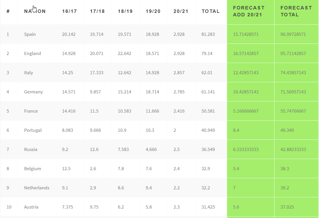The width and height of the screenshot is (319, 218).
Task: Select the Germany nation cell
Action: coord(34,92)
